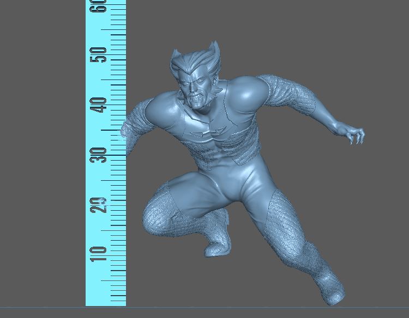Click the 10 mark on the ruler
This screenshot has width=409, height=318.
pos(99,254)
